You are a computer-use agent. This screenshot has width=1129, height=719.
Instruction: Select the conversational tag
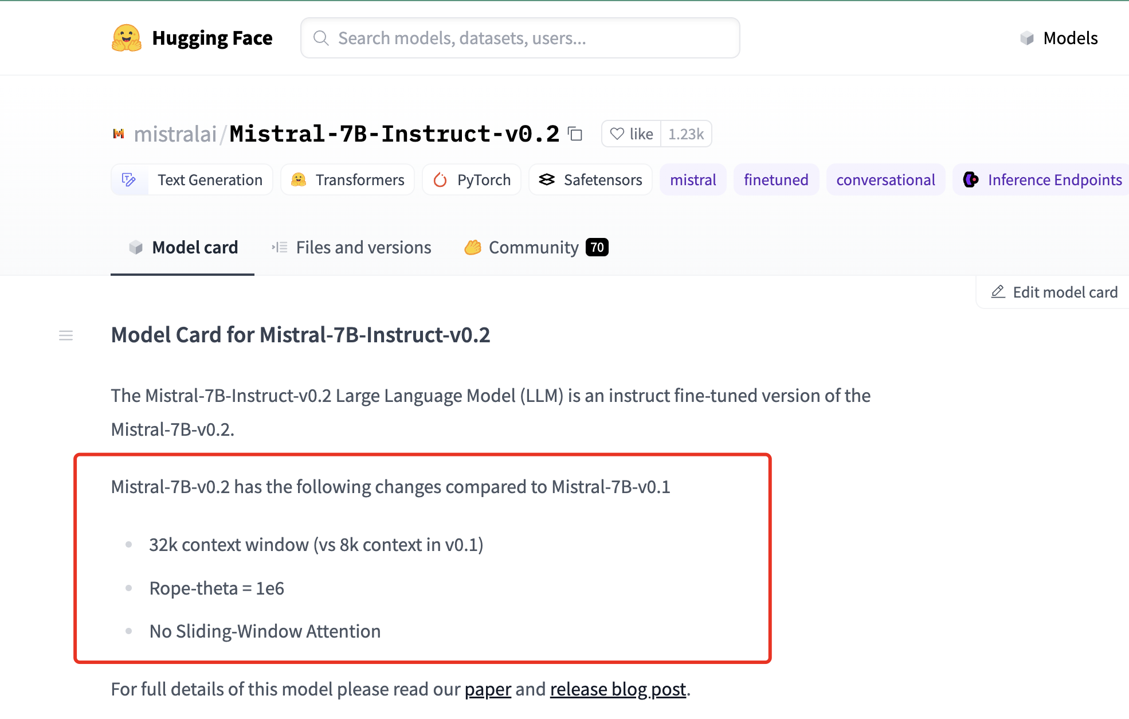click(885, 180)
